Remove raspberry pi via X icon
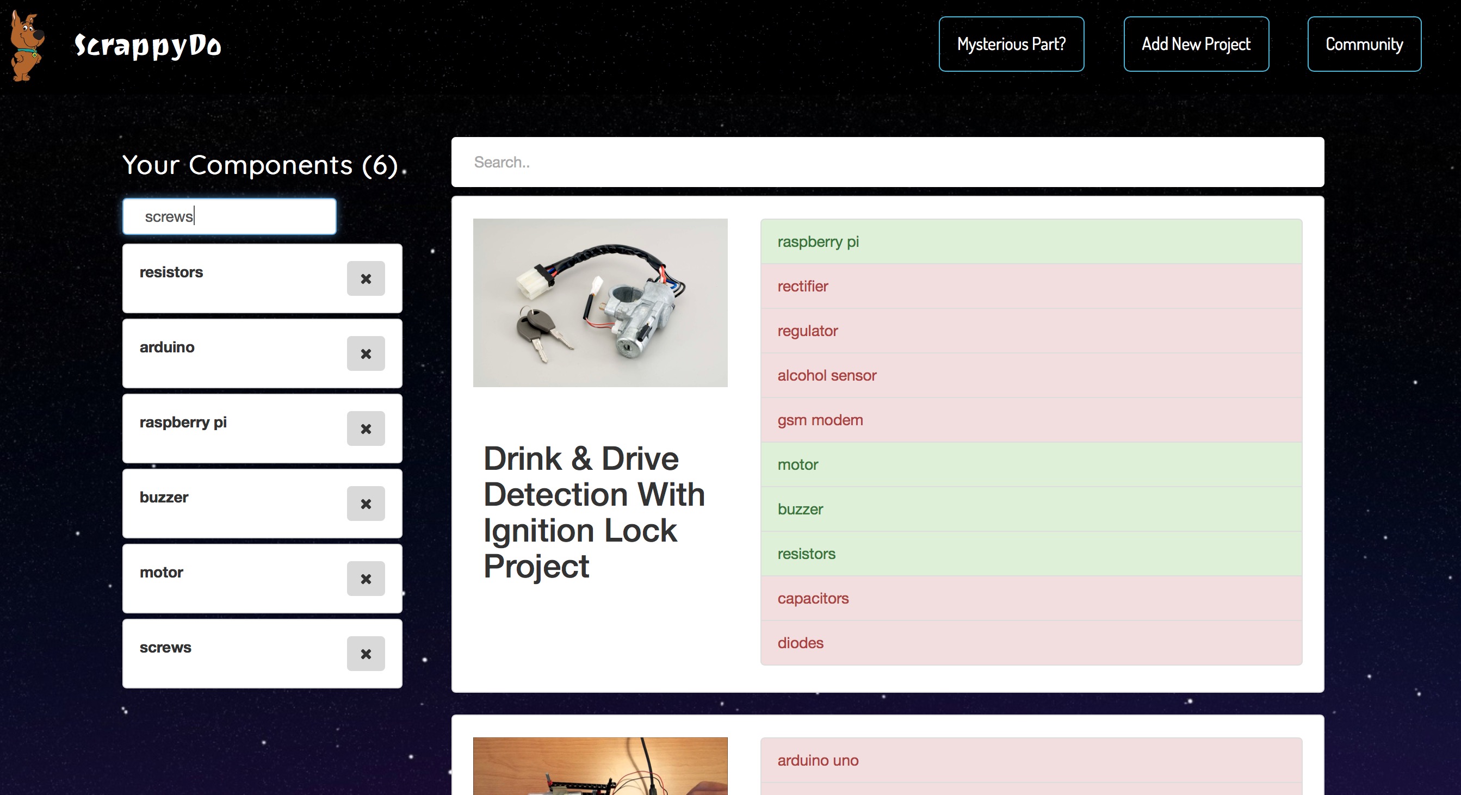 click(x=366, y=428)
